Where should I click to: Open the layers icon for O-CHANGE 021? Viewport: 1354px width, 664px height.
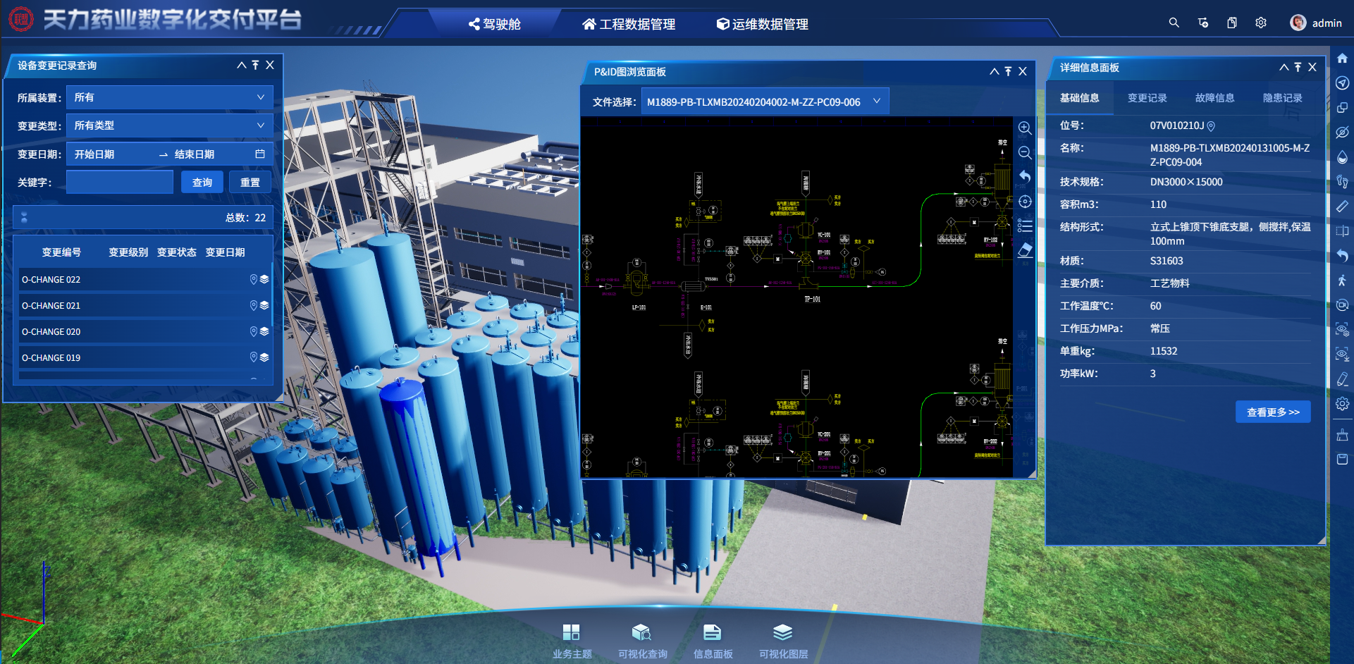264,306
